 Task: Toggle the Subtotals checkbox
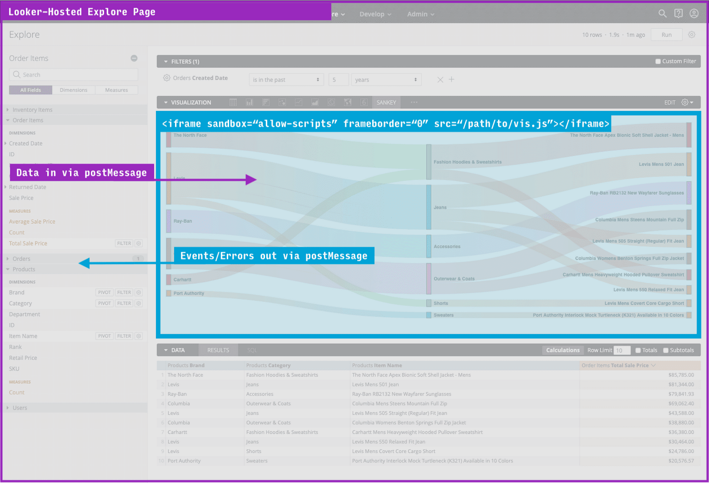(x=666, y=350)
